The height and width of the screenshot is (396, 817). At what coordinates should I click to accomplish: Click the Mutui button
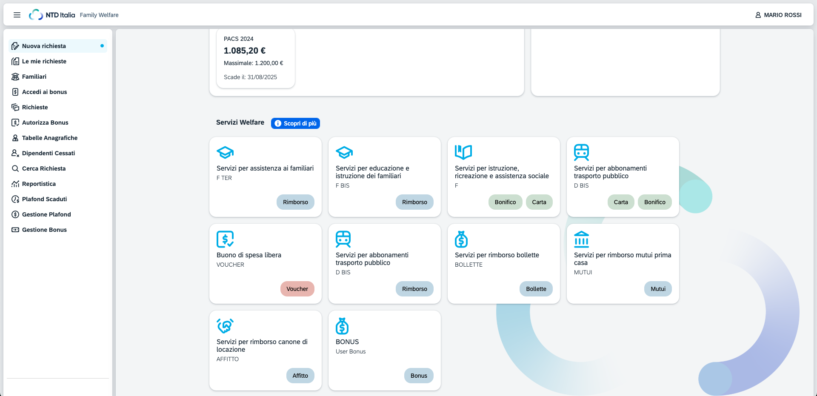tap(658, 289)
